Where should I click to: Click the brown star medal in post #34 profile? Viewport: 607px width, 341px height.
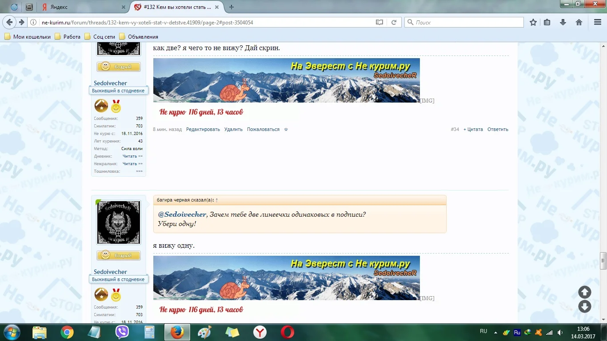pyautogui.click(x=101, y=106)
